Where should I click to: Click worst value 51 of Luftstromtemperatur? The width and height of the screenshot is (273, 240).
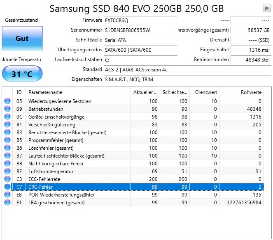(184, 171)
